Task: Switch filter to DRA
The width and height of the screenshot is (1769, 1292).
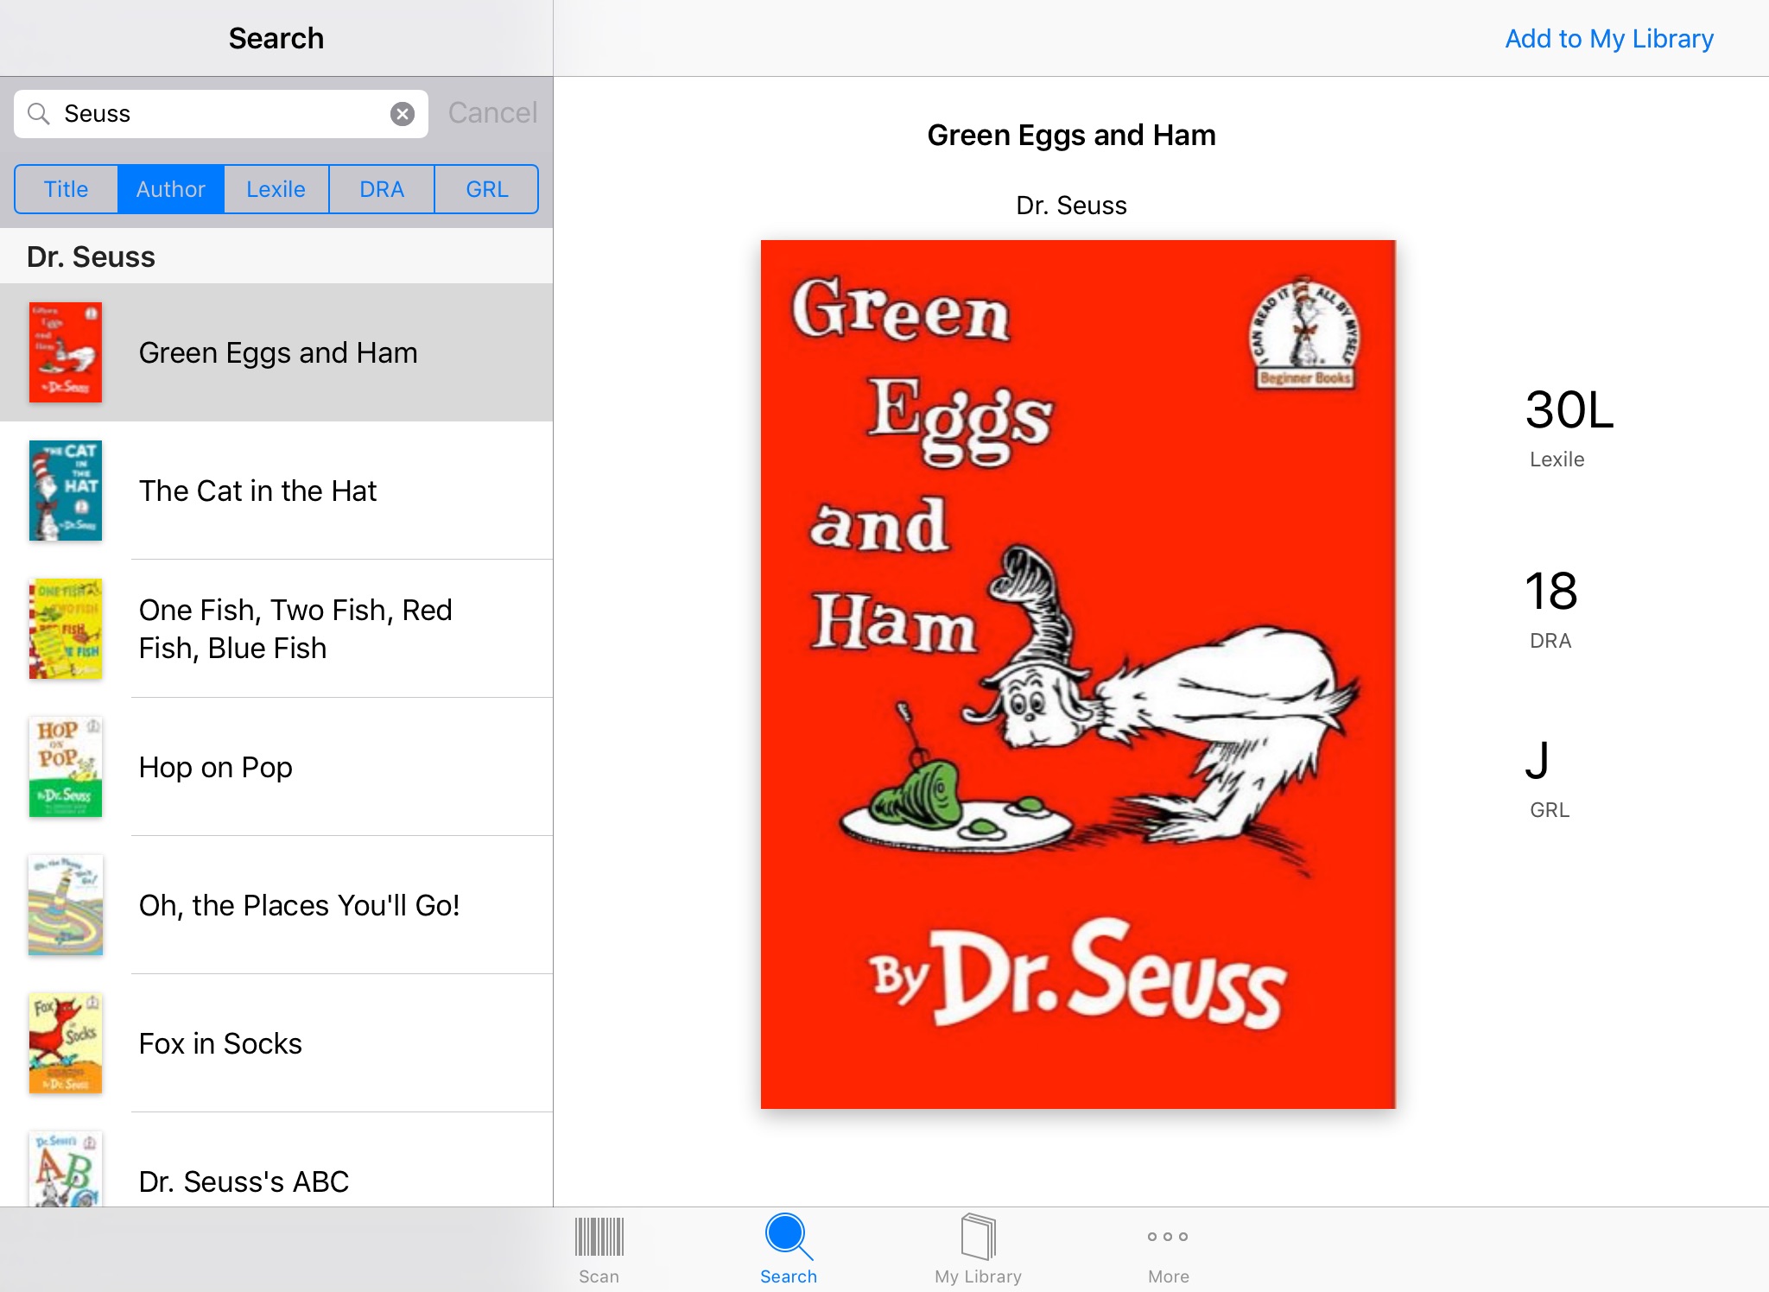Action: (382, 189)
